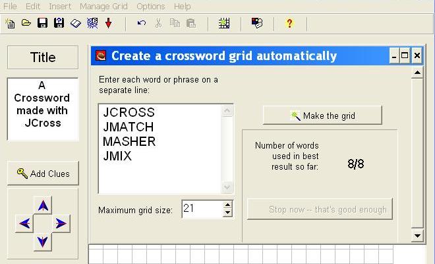Click the red down arrow toolbar icon

[x=109, y=23]
